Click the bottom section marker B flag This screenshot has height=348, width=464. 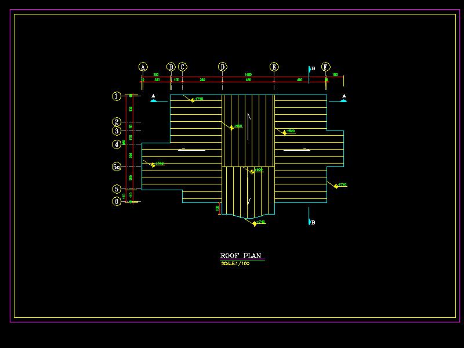coord(311,222)
